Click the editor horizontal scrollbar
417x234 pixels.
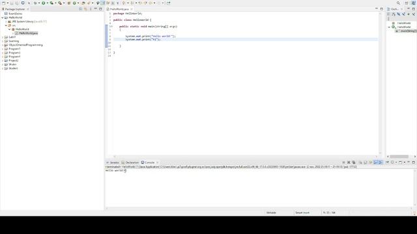[x=246, y=157]
